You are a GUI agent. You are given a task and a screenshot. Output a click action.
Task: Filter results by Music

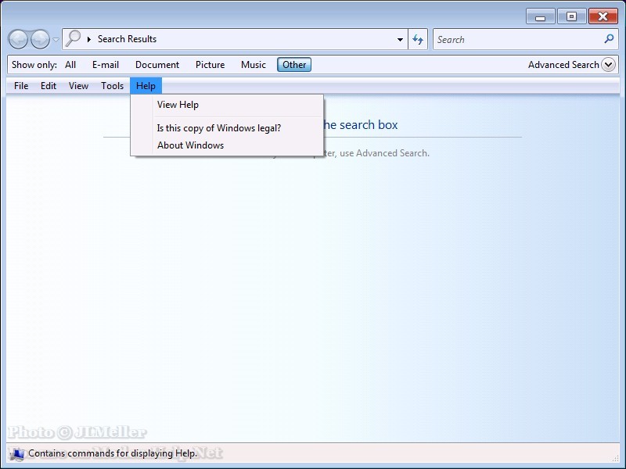(253, 65)
